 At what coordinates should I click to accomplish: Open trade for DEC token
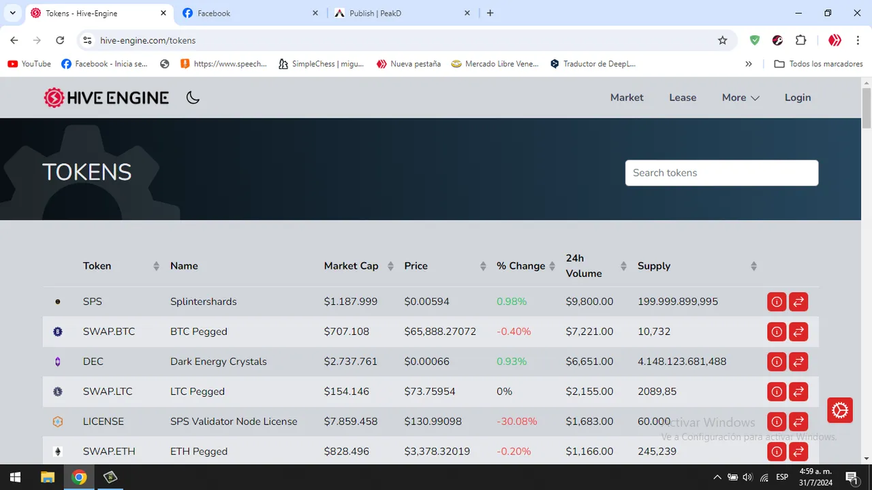pos(798,361)
